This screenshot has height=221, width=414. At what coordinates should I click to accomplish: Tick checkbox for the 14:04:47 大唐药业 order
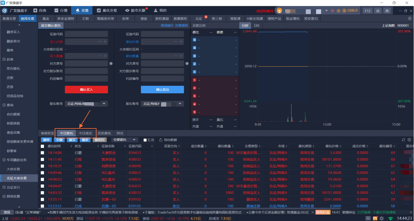click(x=42, y=186)
